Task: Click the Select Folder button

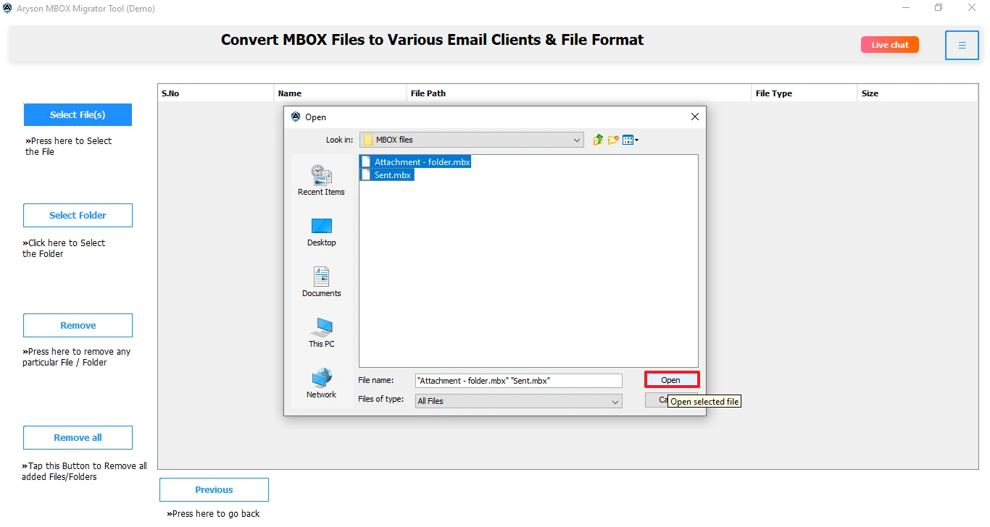Action: (x=78, y=215)
